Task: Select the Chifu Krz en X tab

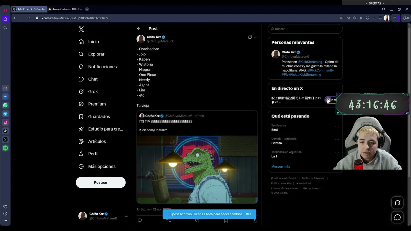Action: coord(29,9)
